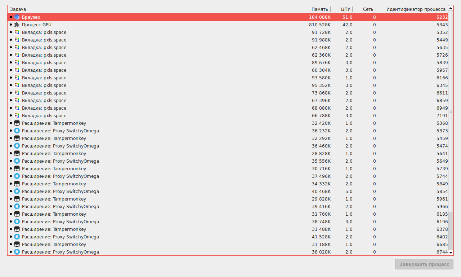Click the Tampermonkey icon for process 5368
Image resolution: width=461 pixels, height=277 pixels.
coord(17,123)
